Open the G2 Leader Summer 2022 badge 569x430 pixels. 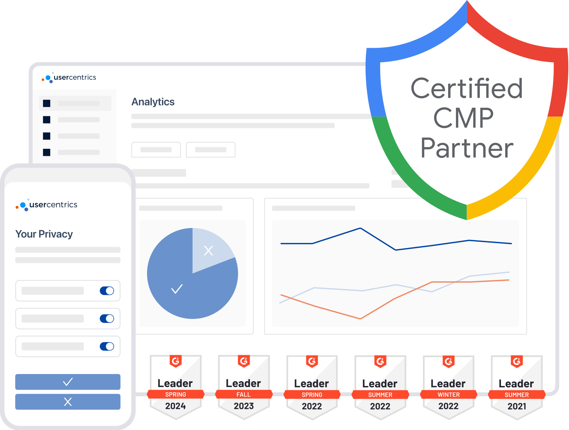click(380, 387)
